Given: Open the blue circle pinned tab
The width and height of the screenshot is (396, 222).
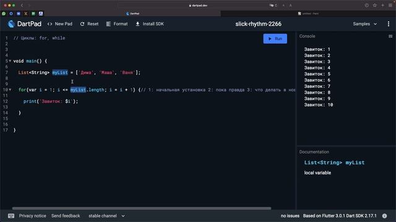Looking at the screenshot, I should [x=11, y=14].
